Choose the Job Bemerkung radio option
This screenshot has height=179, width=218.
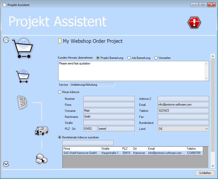point(129,58)
